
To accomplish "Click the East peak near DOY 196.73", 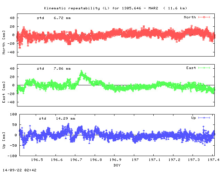I will pos(81,71).
